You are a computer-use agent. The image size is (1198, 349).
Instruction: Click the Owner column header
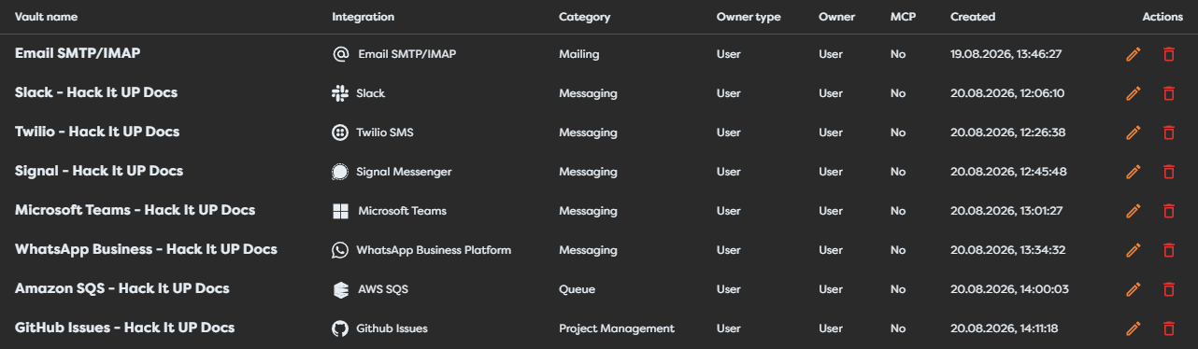[x=835, y=17]
